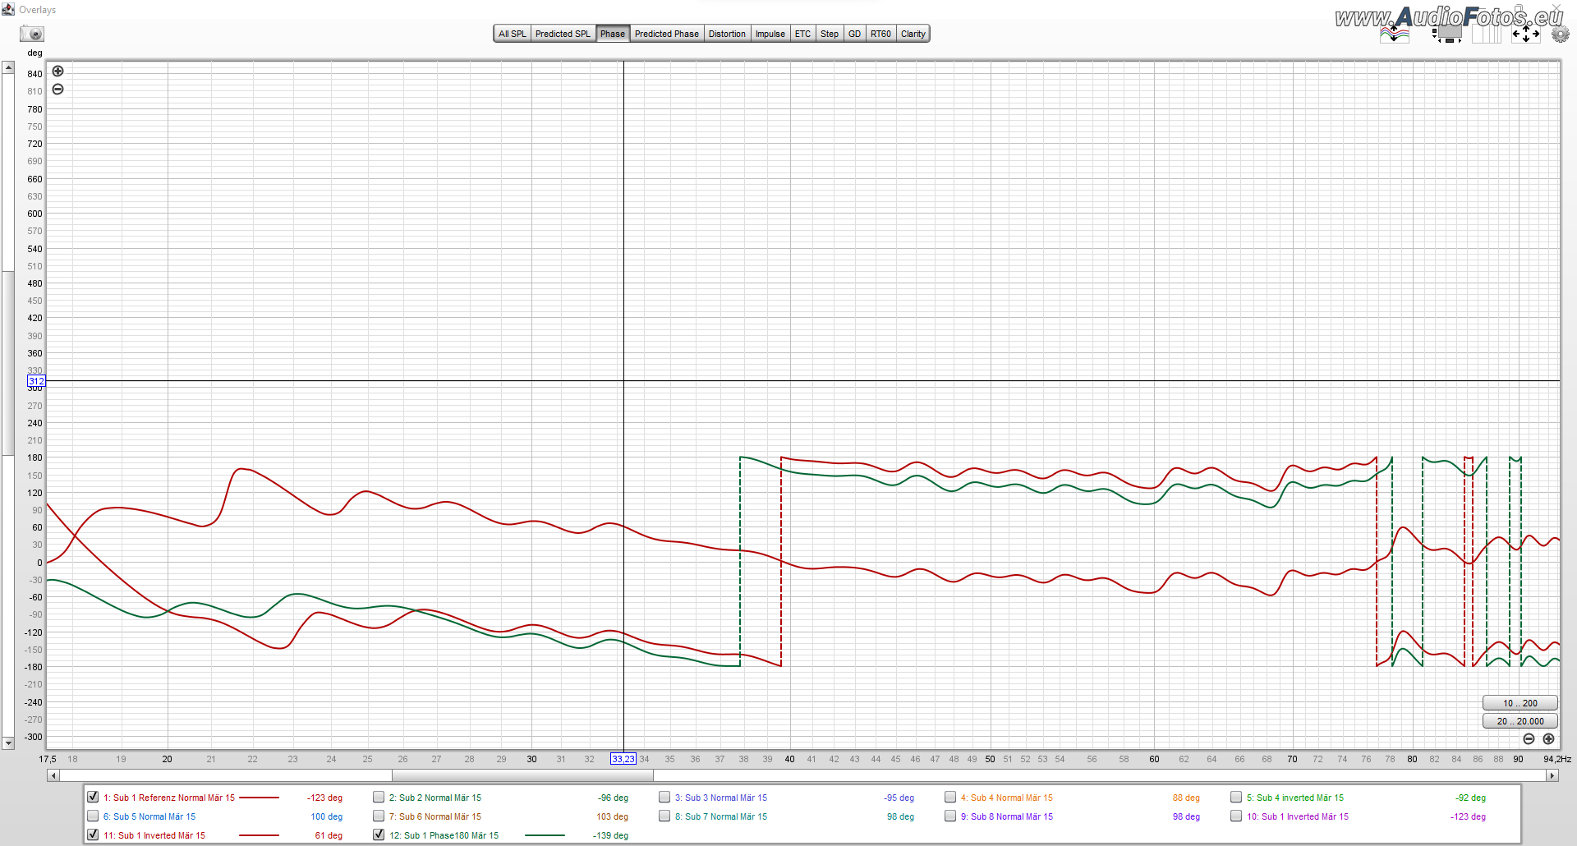Click Sub 1 Referenz red line sample
Image resolution: width=1577 pixels, height=846 pixels.
click(260, 798)
